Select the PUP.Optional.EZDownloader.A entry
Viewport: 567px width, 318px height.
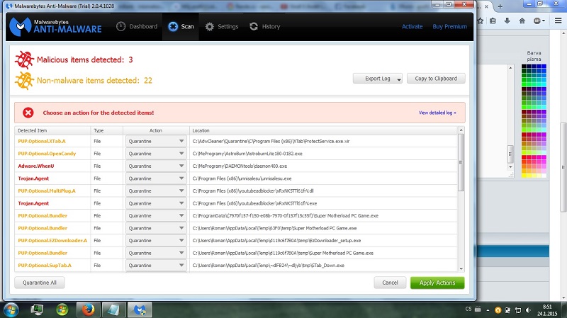point(52,241)
